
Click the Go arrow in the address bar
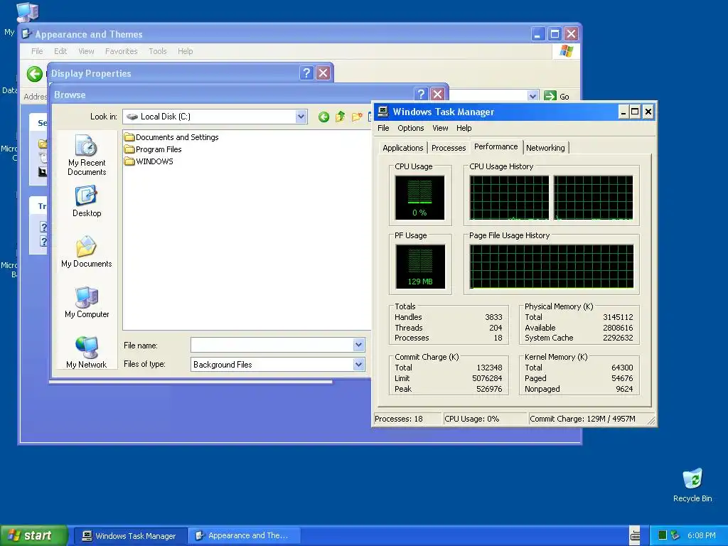pos(550,96)
